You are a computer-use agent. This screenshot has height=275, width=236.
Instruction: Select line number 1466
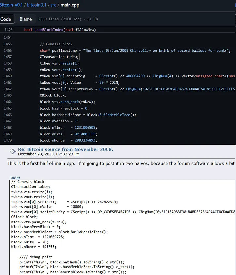[8, 115]
